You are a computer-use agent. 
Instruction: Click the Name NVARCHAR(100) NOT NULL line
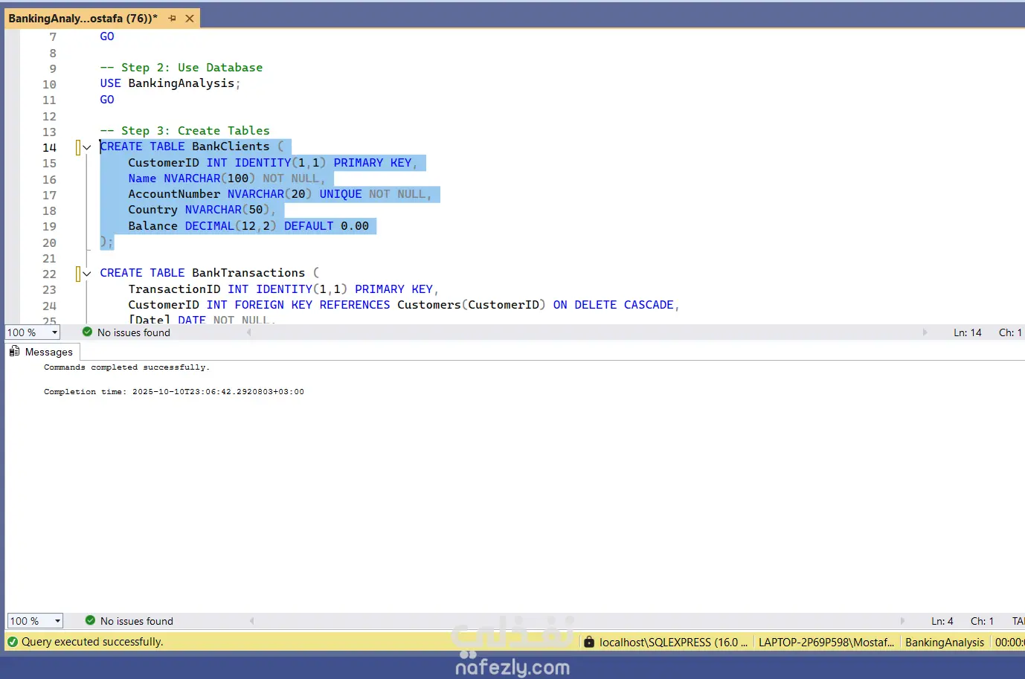(x=226, y=178)
